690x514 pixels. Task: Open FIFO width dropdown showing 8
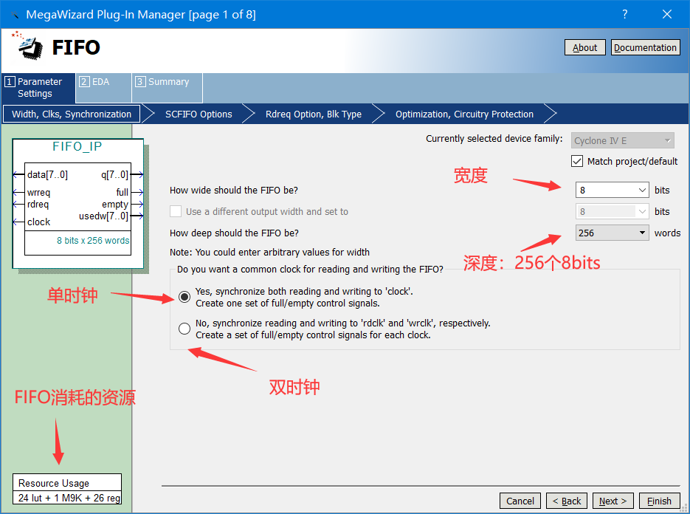(612, 190)
